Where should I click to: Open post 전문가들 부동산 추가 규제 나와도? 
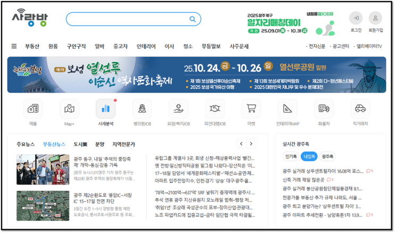pos(322,197)
